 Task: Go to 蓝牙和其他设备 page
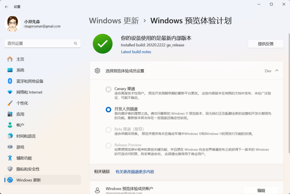(x=43, y=81)
